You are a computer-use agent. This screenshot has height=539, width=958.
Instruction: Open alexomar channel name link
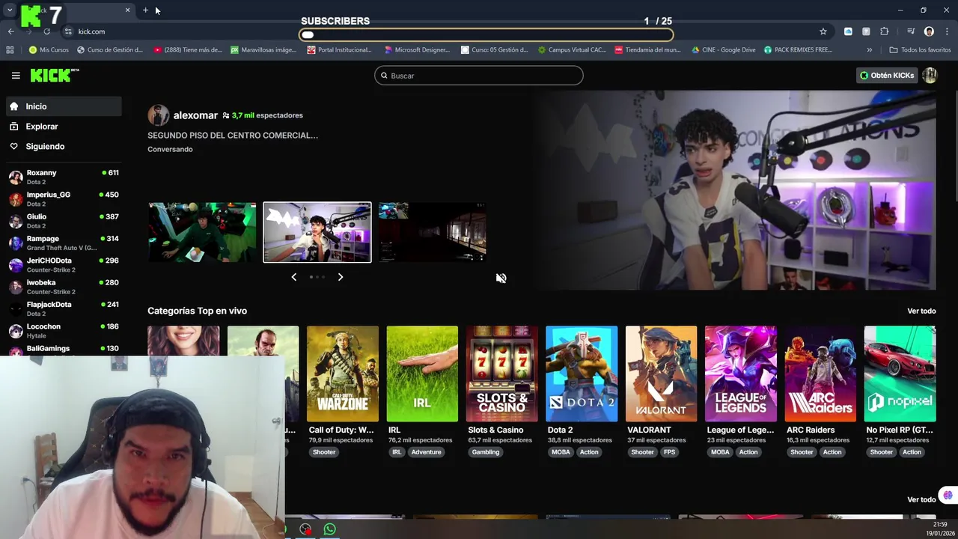(195, 115)
